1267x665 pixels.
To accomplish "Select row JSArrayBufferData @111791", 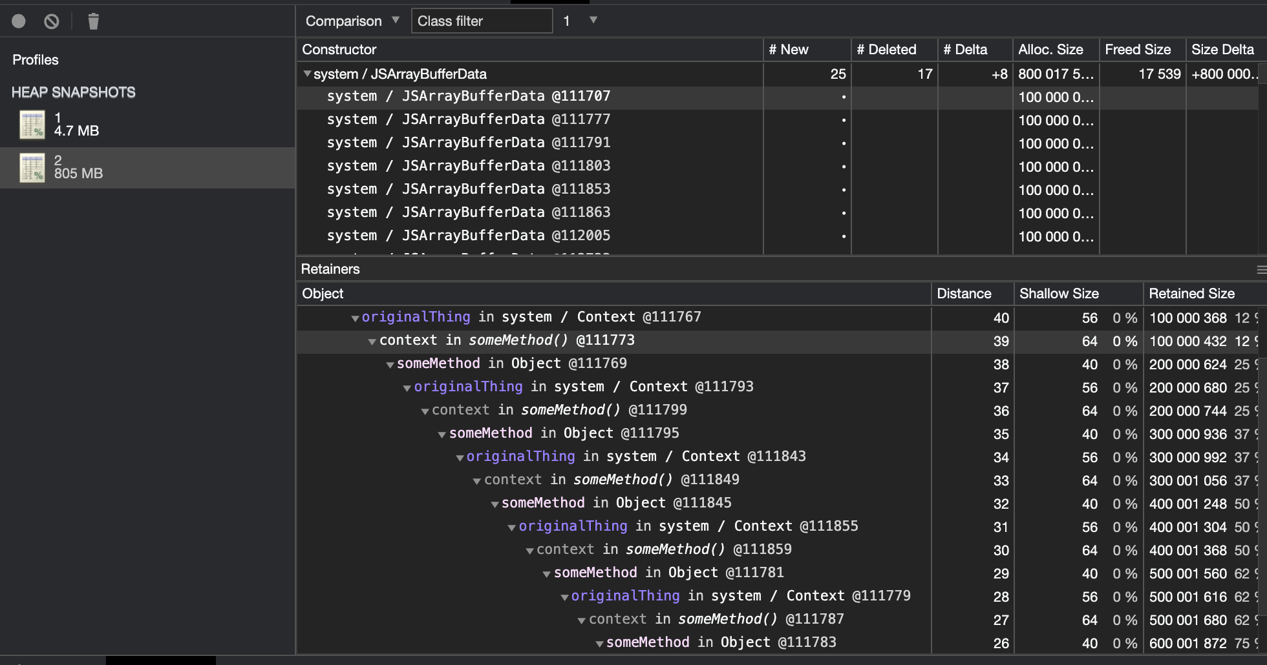I will click(x=778, y=143).
